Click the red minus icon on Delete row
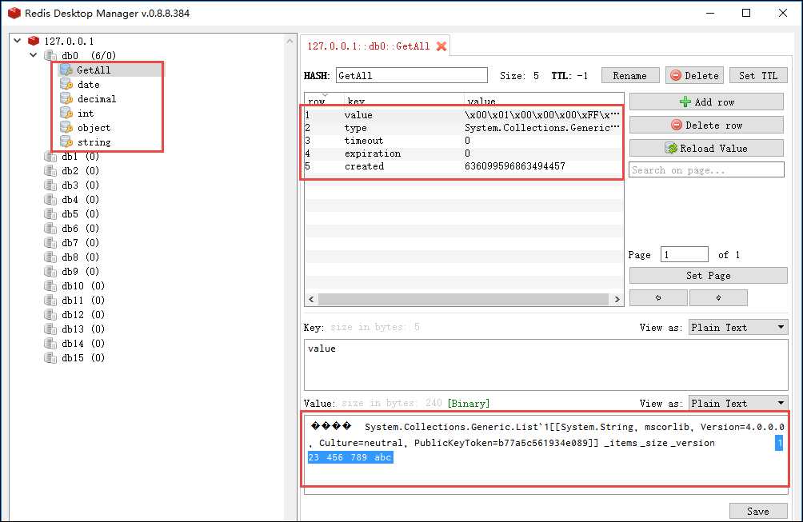Image resolution: width=803 pixels, height=522 pixels. 677,125
